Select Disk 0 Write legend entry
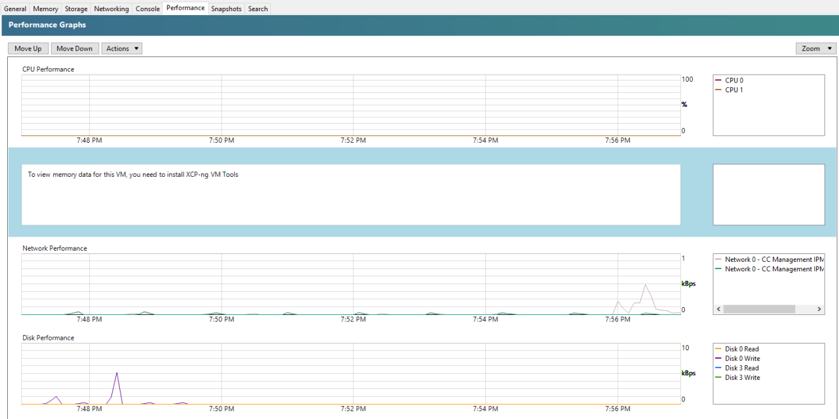 pos(742,359)
